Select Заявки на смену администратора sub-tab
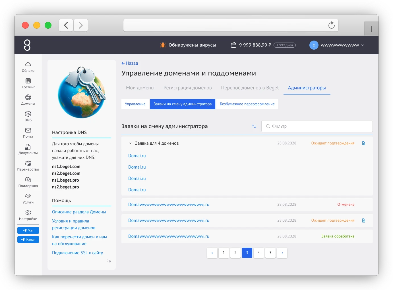 point(183,104)
